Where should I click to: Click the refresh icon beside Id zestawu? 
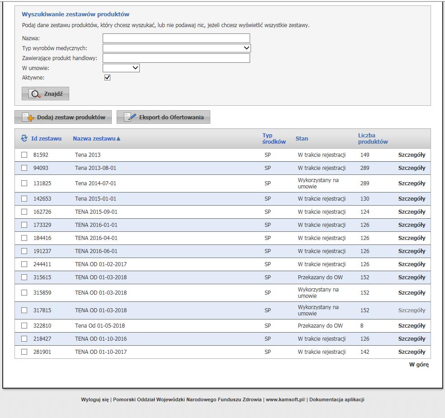[x=24, y=138]
